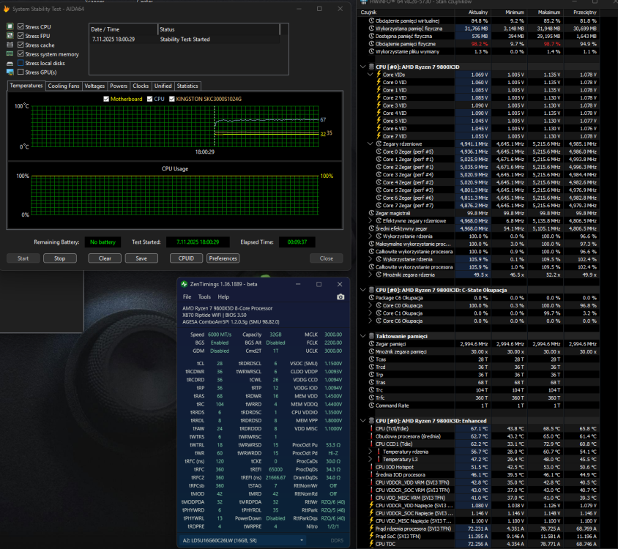This screenshot has height=549, width=618.
Task: Click the thermometer icon for CPU (Tctl/Tdie)
Action: coord(371,429)
